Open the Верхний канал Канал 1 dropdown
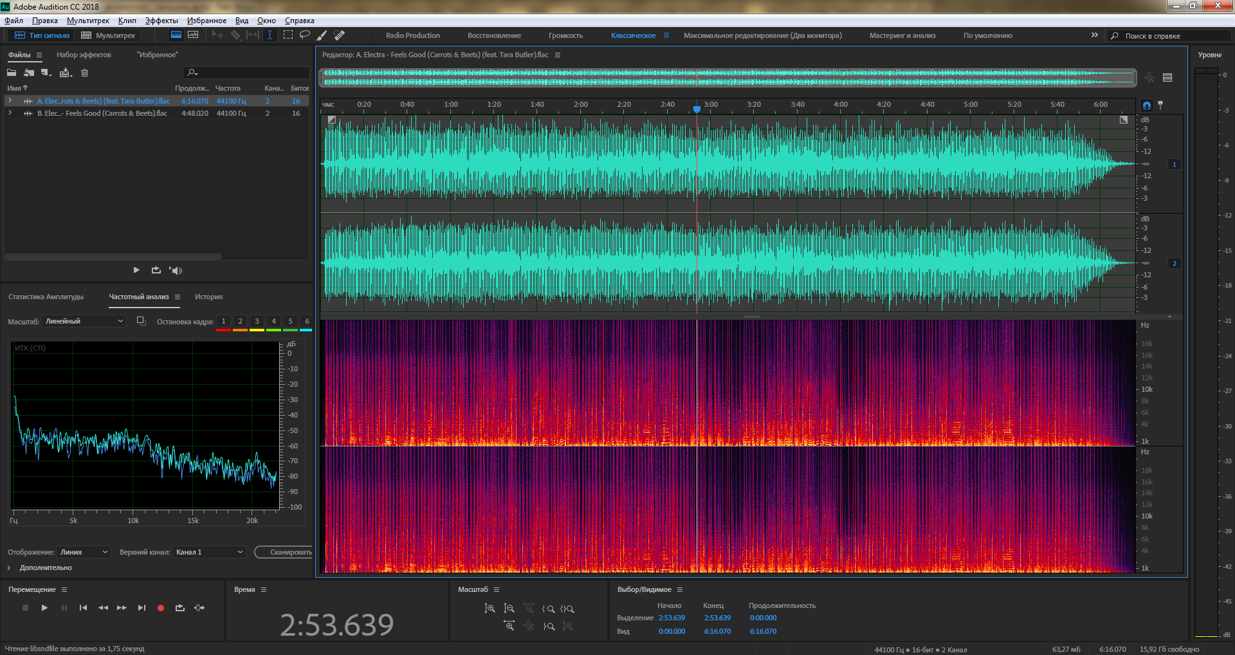 tap(210, 552)
